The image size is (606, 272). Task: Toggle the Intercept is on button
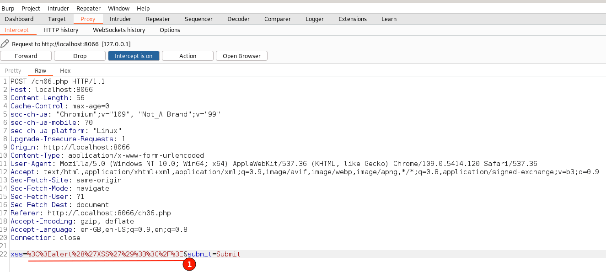pos(134,56)
